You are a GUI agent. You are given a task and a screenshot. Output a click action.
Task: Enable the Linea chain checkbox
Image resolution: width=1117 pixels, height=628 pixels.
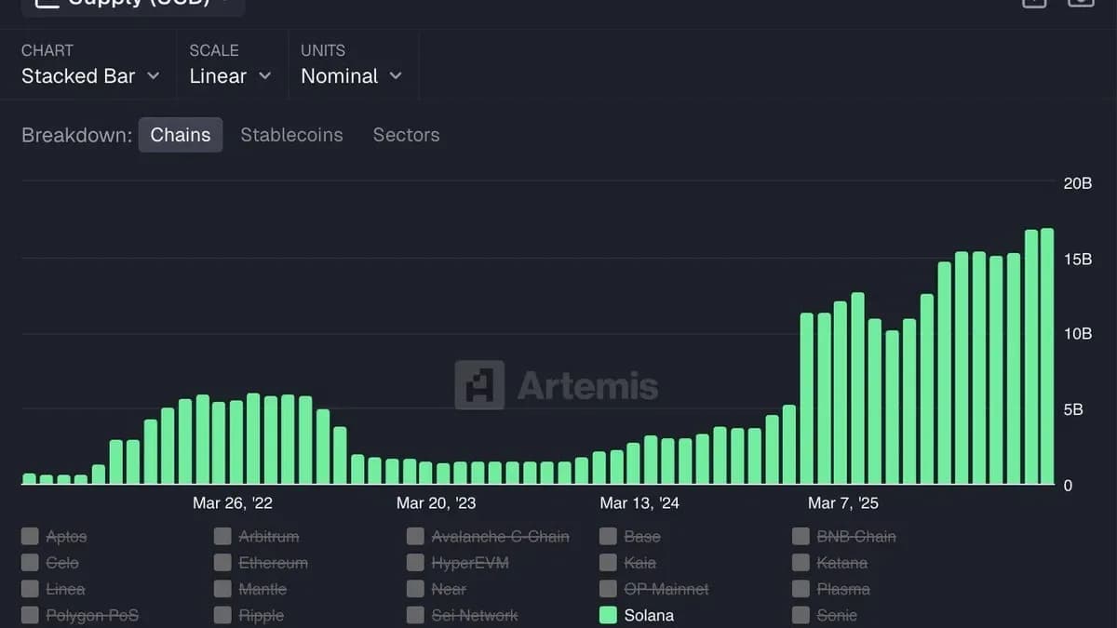coord(30,588)
